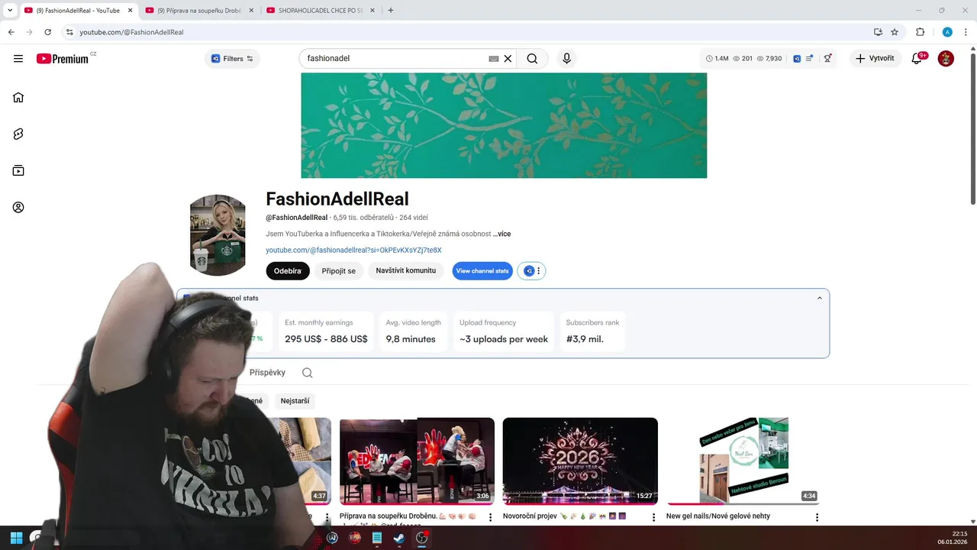Screen dimensions: 977x550
Task: Open options for Příprava na soupeřku video
Action: tap(490, 517)
